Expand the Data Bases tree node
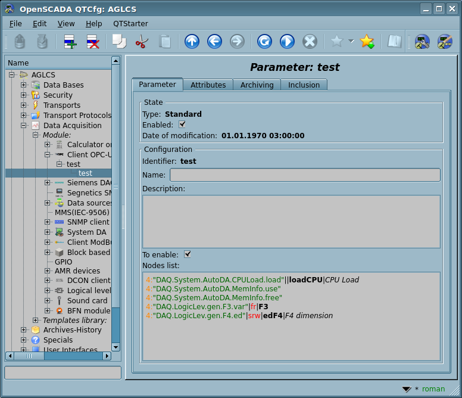 point(24,85)
